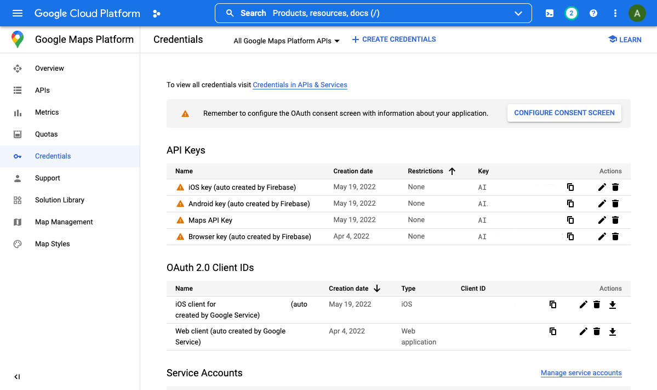Expand the search bar dropdown chevron
This screenshot has width=657, height=390.
click(518, 13)
